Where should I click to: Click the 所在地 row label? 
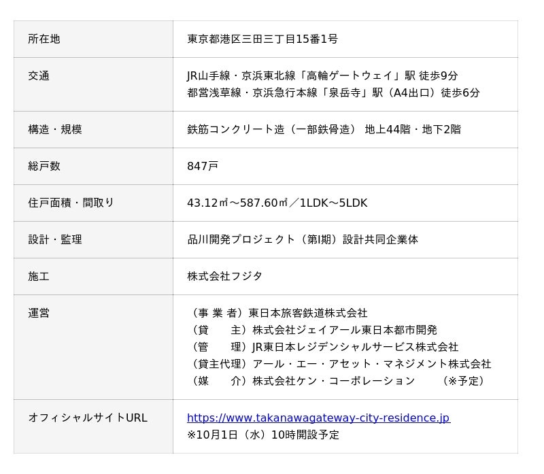tap(44, 39)
